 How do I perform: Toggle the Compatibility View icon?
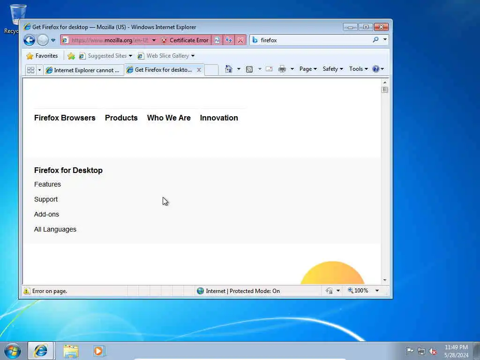[x=217, y=40]
